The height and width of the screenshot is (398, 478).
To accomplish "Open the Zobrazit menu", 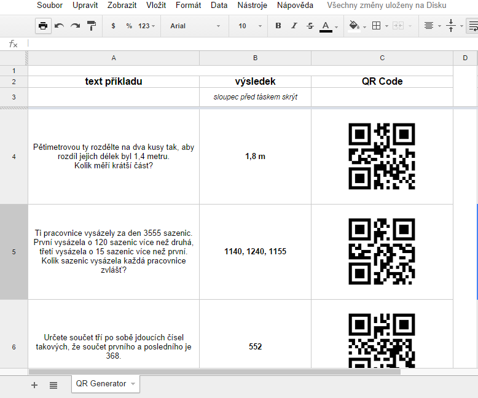I will [x=122, y=5].
